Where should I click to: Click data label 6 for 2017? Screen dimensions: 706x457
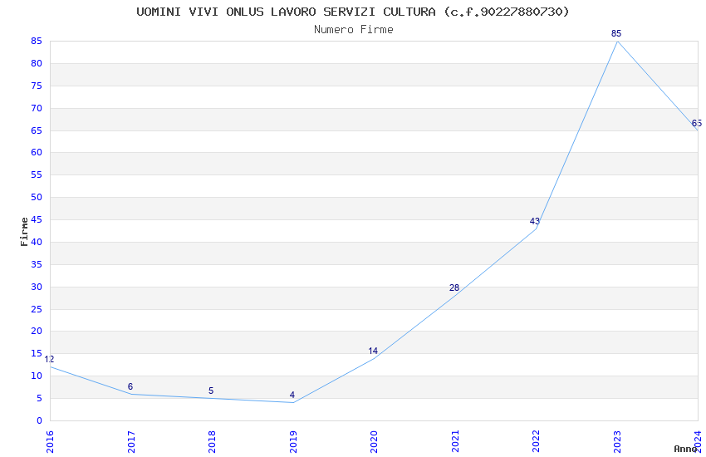(130, 386)
